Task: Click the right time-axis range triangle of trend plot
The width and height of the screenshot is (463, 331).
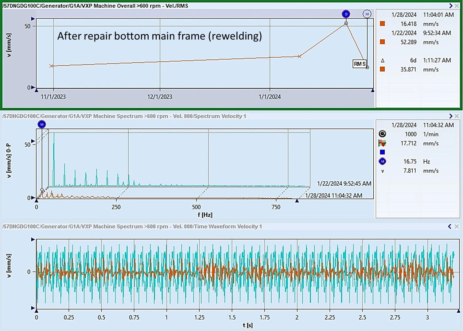Action: point(372,90)
